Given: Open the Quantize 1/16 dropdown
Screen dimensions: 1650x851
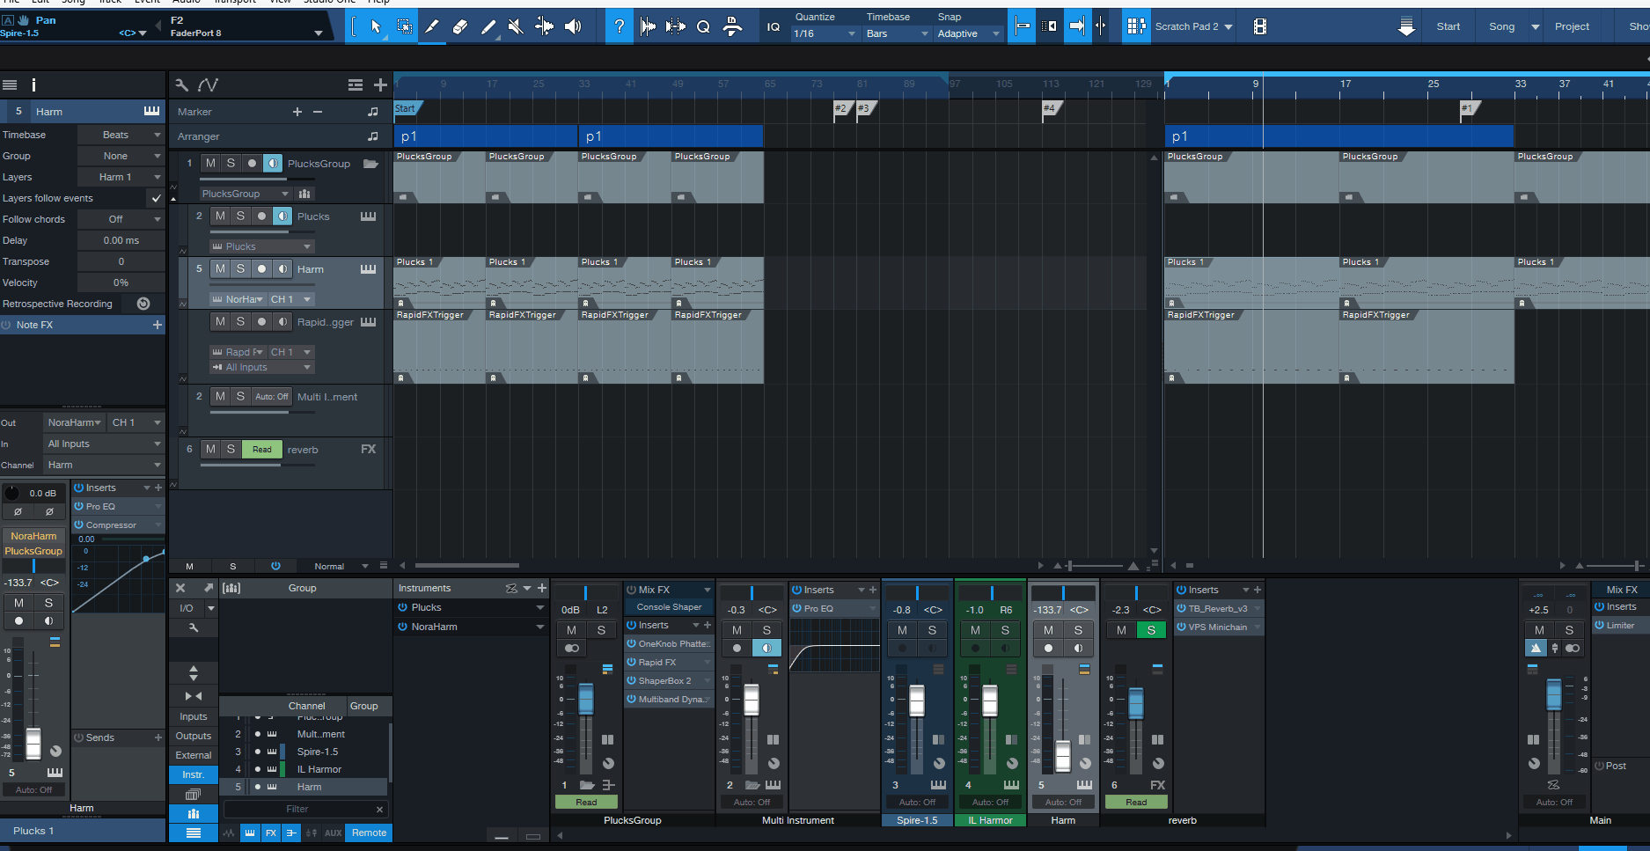Looking at the screenshot, I should [x=825, y=33].
